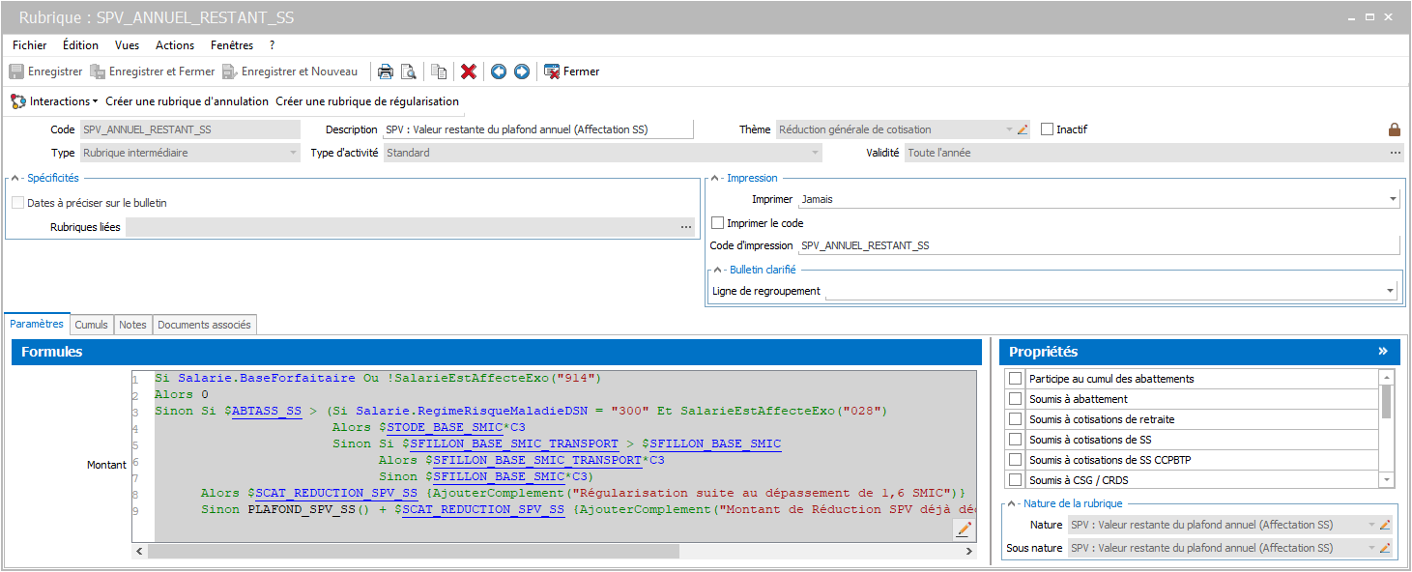
Task: Click 'Enregistrer et Nouveau'
Action: tap(290, 71)
